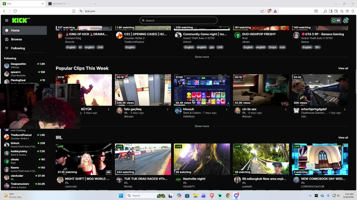Show hidden system tray icons
The image size is (357, 200).
coord(311,196)
